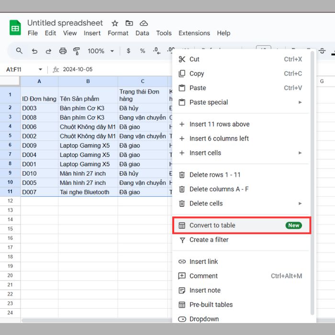
Task: Open the Format menu
Action: 118,33
